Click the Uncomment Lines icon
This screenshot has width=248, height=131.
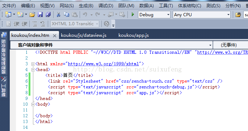click(x=43, y=24)
